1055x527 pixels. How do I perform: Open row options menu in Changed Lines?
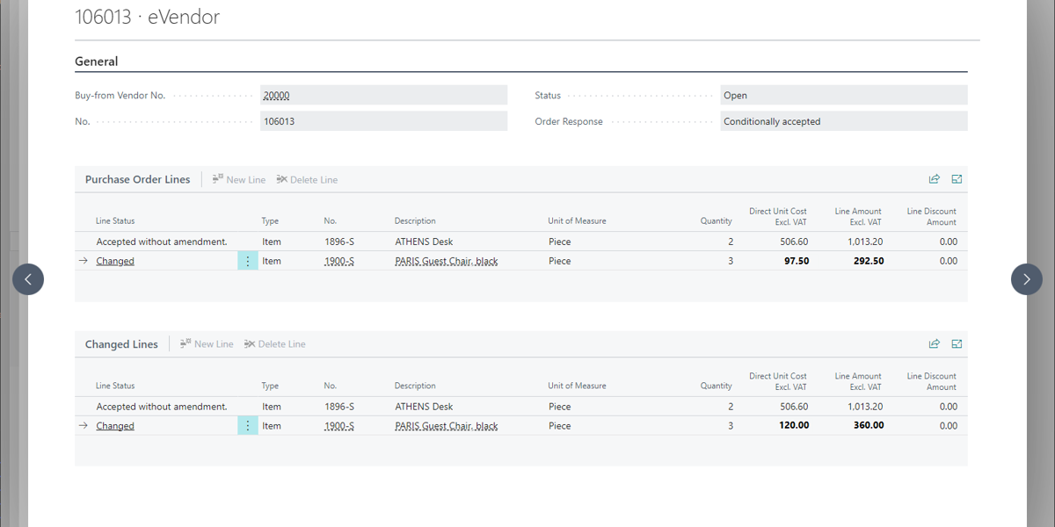[x=248, y=426]
